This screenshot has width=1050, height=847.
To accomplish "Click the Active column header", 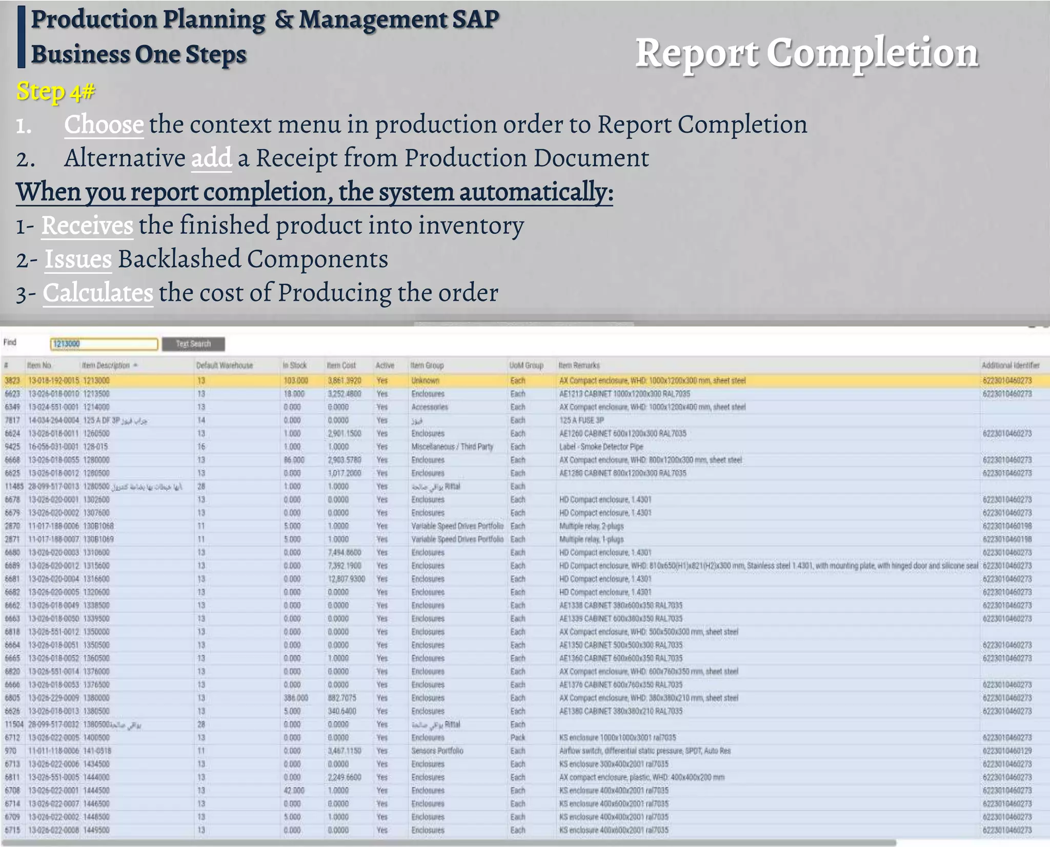I will (x=385, y=365).
